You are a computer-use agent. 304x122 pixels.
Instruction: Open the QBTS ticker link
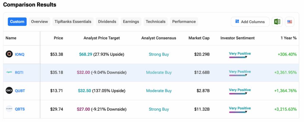click(x=20, y=109)
